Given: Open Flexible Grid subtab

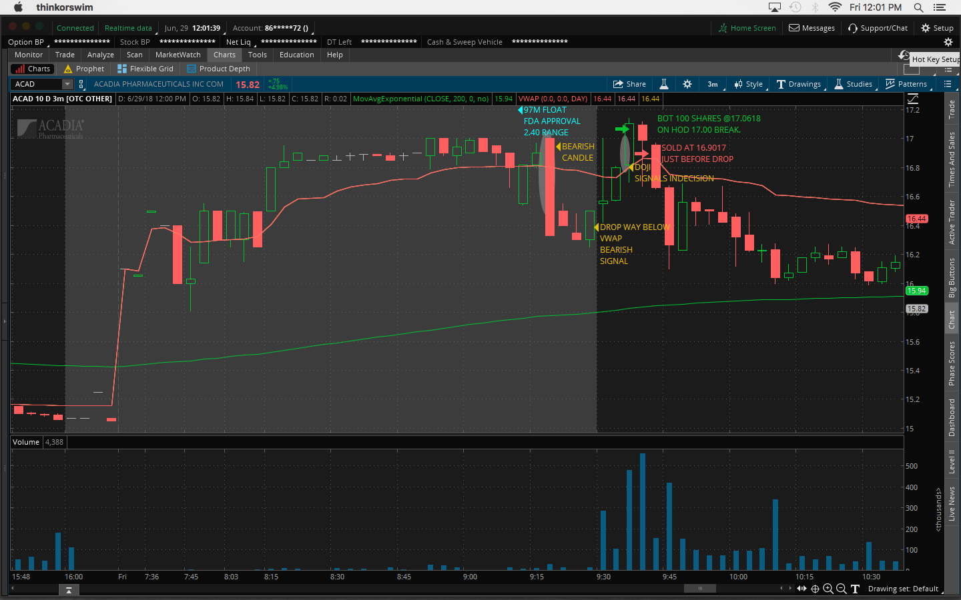Looking at the screenshot, I should tap(145, 69).
